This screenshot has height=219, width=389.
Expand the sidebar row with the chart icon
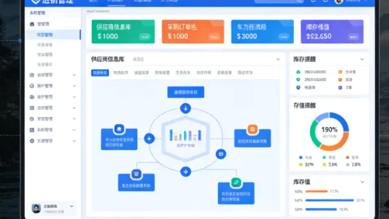pyautogui.click(x=74, y=130)
